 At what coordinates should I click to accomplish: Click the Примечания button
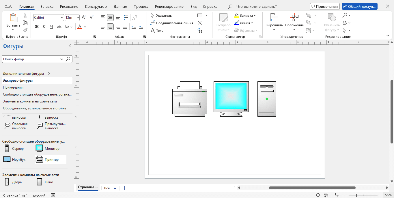(324, 6)
